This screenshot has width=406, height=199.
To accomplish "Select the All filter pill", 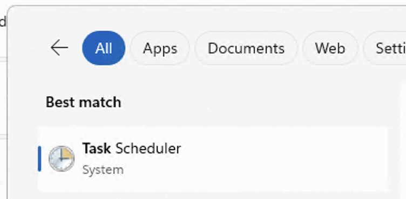I will tap(104, 48).
